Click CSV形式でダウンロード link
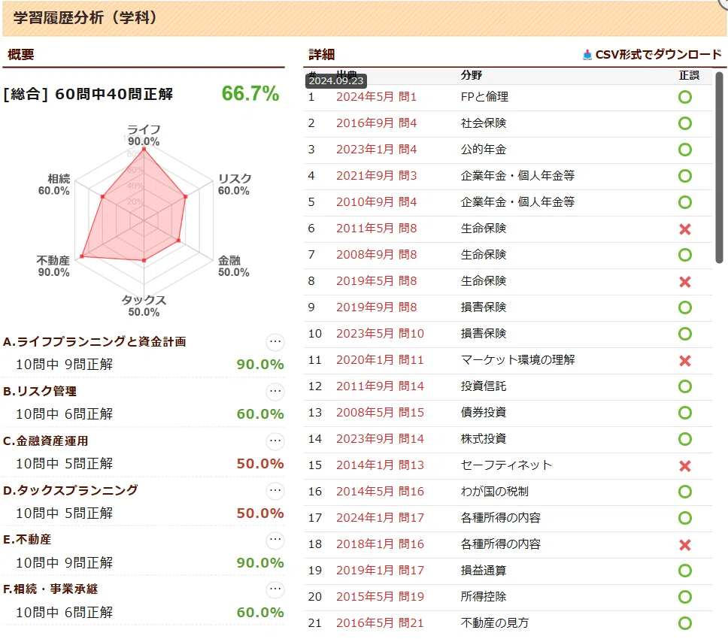 click(658, 55)
